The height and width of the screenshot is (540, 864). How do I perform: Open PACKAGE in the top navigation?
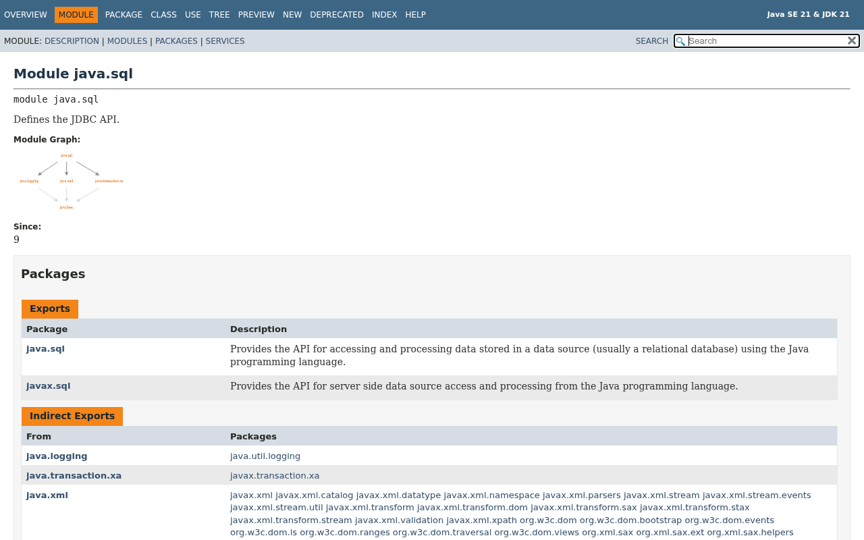[124, 15]
